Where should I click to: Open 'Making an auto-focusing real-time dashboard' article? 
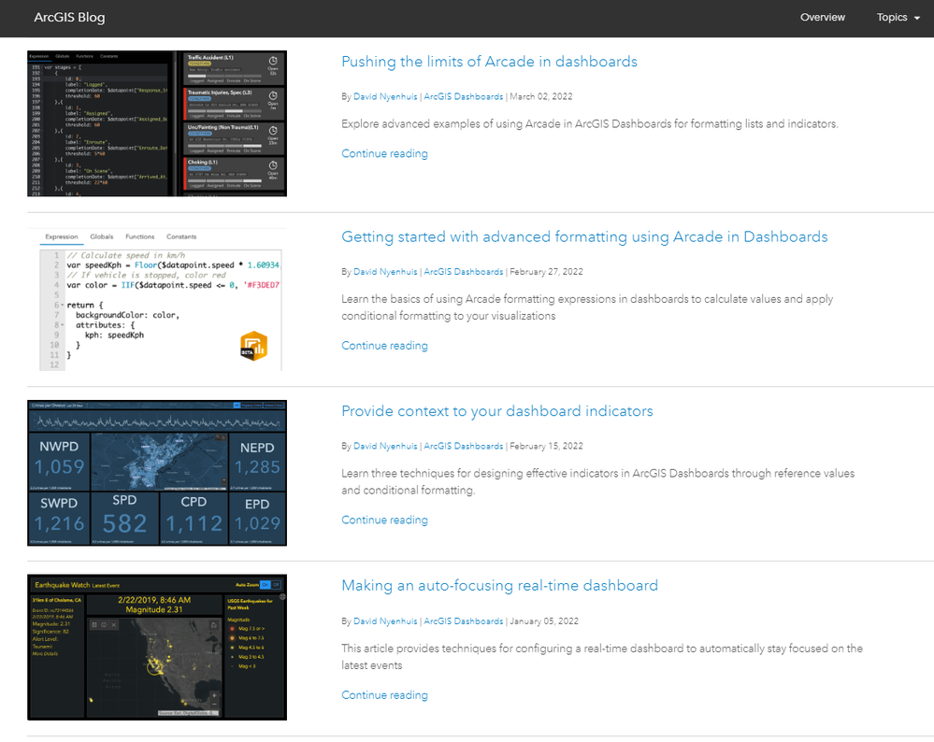pyautogui.click(x=499, y=585)
